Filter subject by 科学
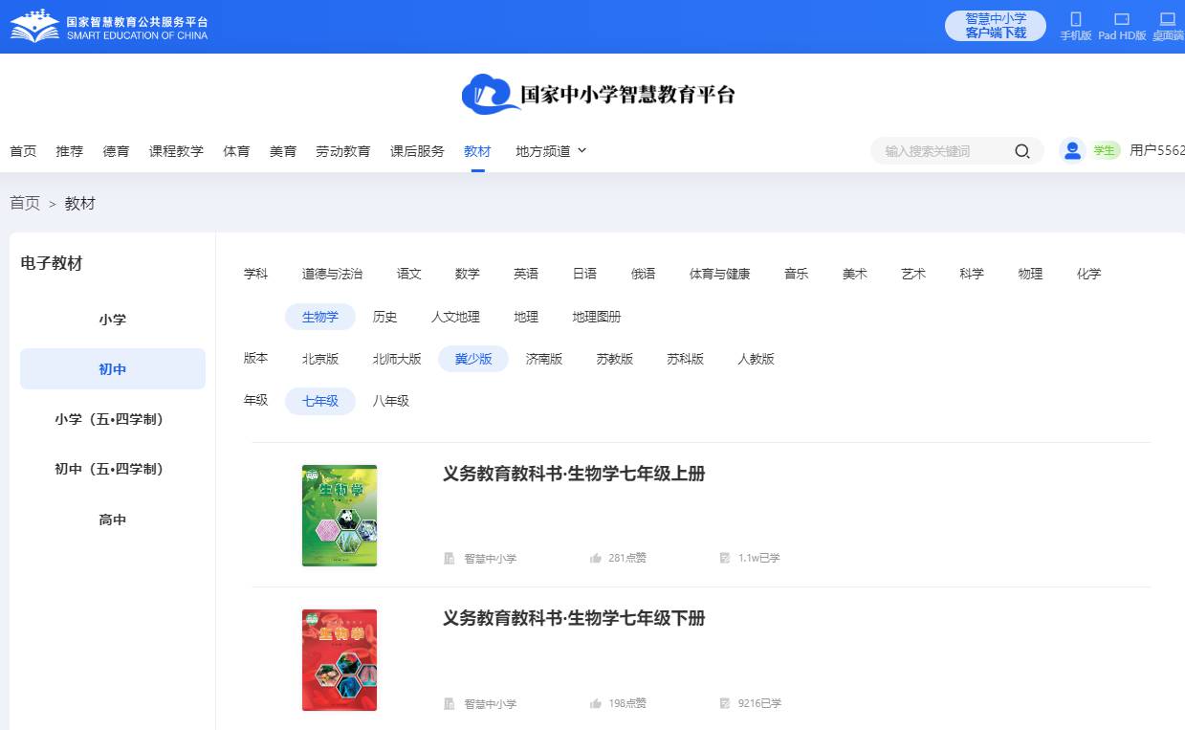 pyautogui.click(x=972, y=274)
